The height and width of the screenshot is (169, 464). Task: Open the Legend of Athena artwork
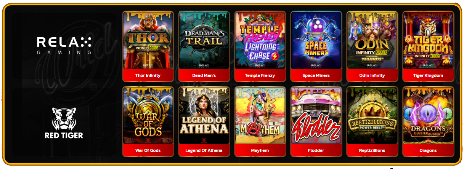point(204,116)
